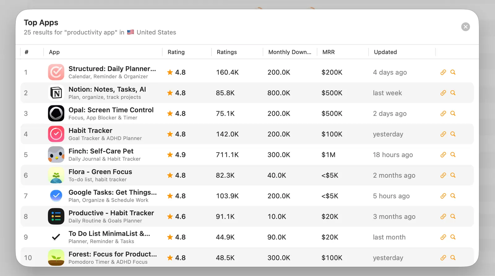Click the magnifier icon in Habit Tracker row
This screenshot has height=276, width=495.
pos(453,134)
